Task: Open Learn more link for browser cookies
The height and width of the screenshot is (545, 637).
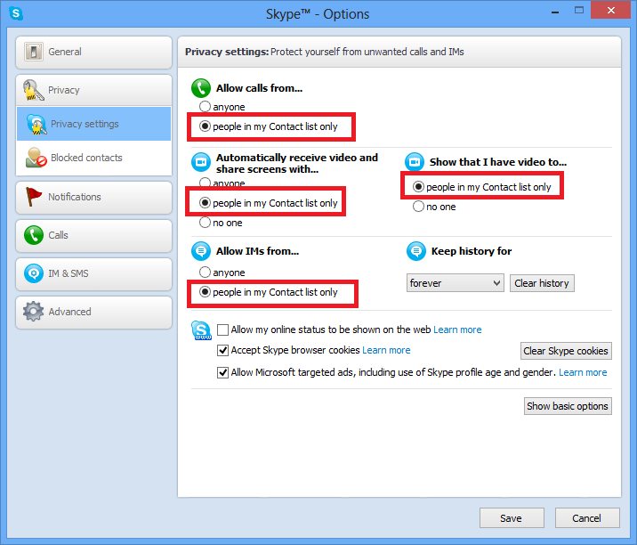Action: click(386, 350)
